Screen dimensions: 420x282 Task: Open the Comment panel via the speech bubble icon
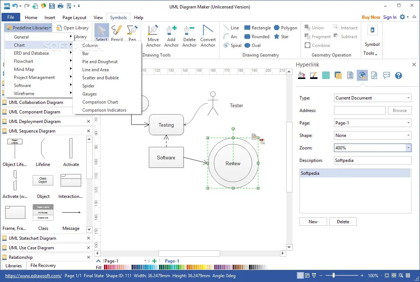[x=387, y=75]
